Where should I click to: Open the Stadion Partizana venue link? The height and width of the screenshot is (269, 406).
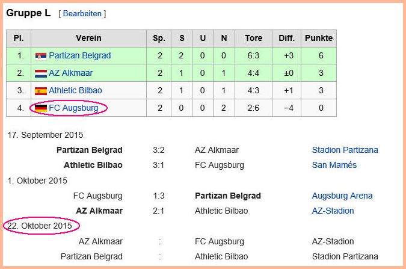tap(345, 150)
